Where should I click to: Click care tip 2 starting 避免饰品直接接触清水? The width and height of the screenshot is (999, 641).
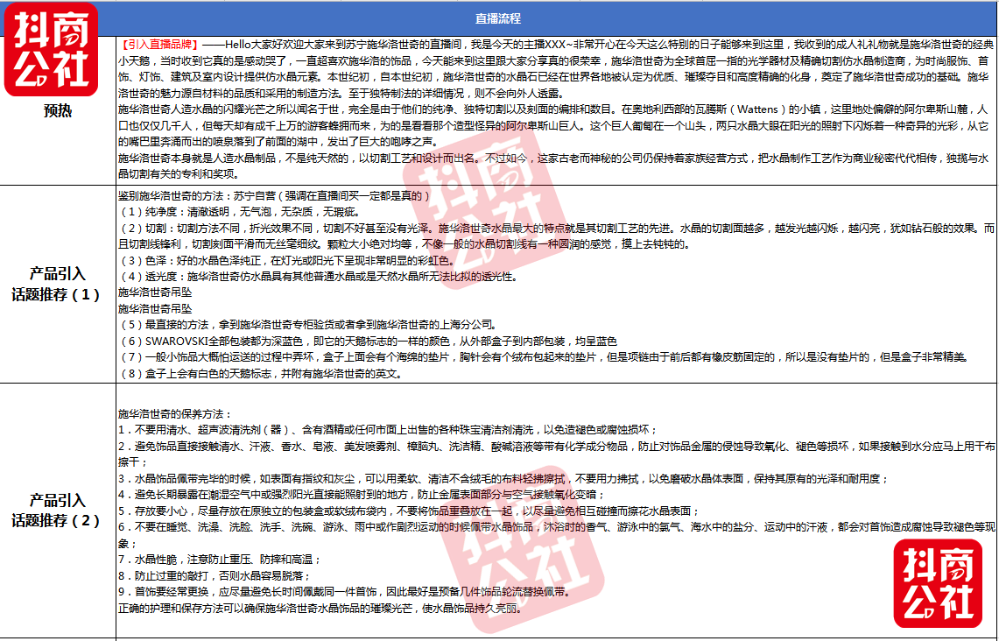point(556,454)
